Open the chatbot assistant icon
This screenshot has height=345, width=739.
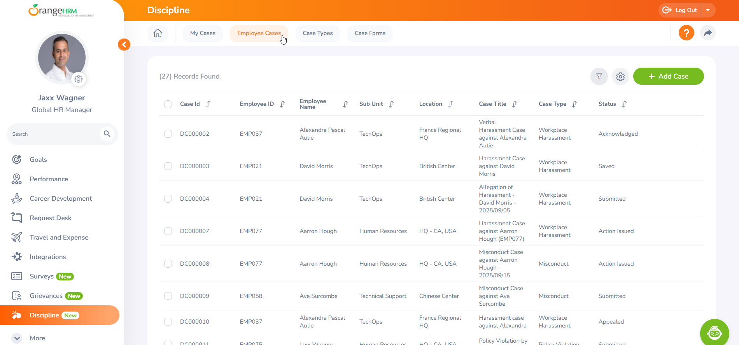714,333
